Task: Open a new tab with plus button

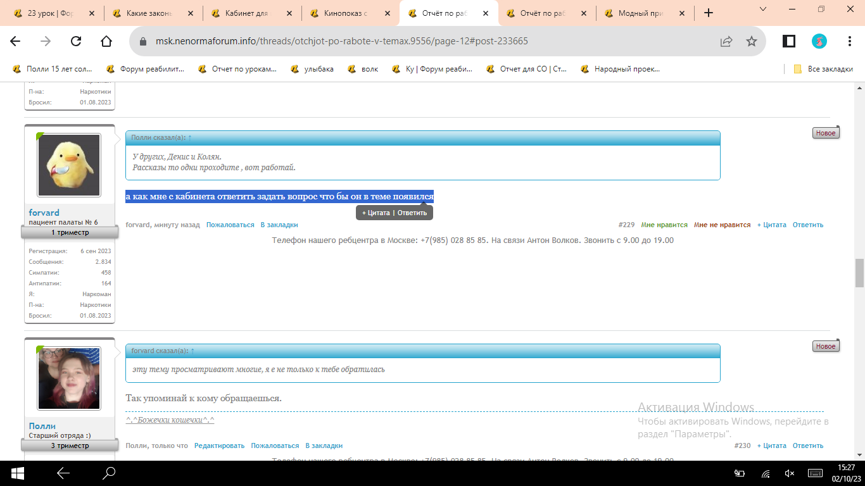Action: pyautogui.click(x=709, y=13)
